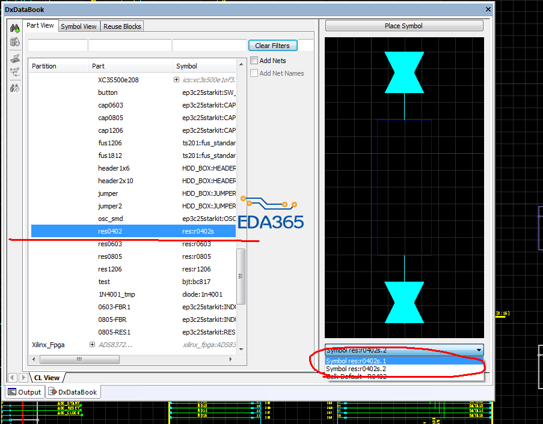The width and height of the screenshot is (543, 424).
Task: Click the XC3S500e208 part row
Action: [133, 80]
